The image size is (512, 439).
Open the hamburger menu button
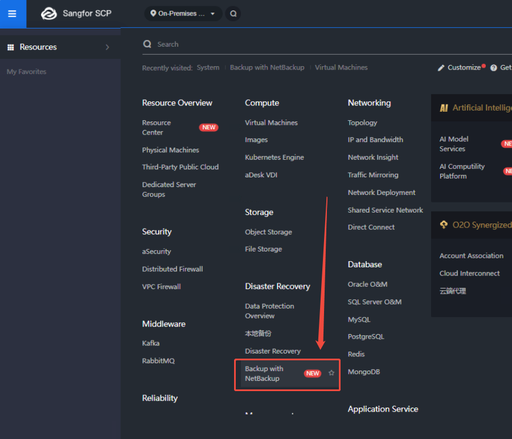point(13,14)
